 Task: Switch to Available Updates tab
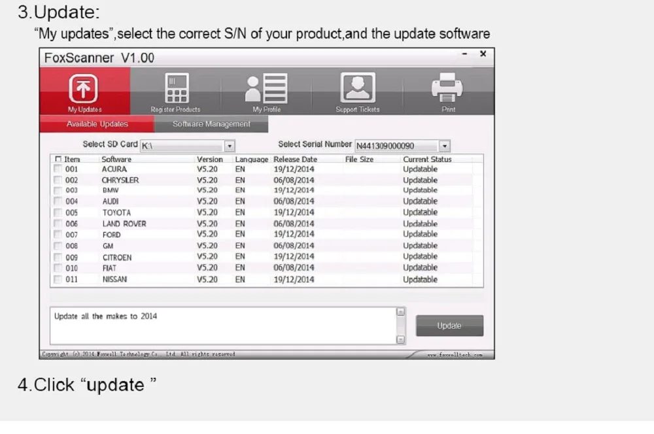pos(97,124)
